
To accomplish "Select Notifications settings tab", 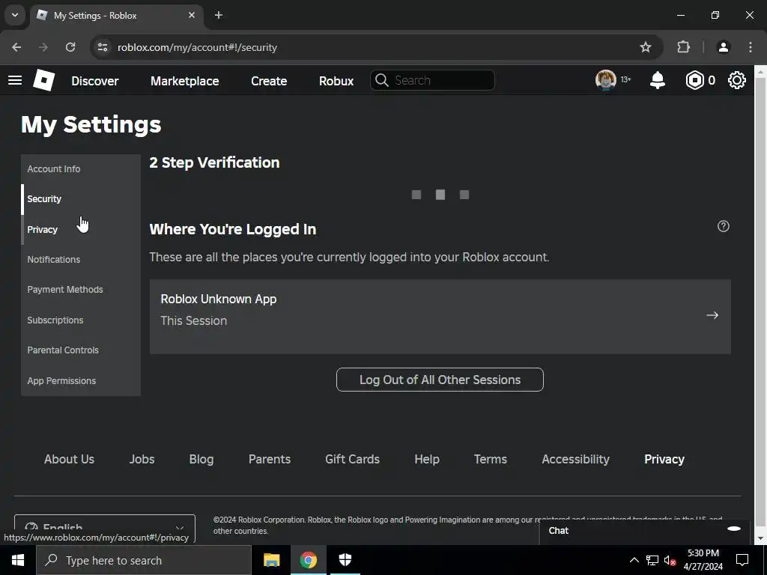I will point(81,260).
